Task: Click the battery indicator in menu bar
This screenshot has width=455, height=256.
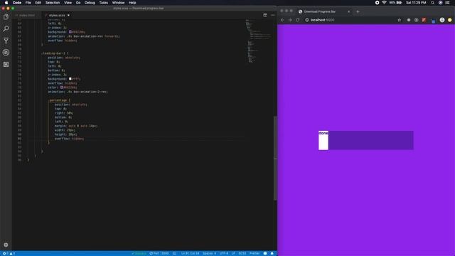Action: point(396,3)
